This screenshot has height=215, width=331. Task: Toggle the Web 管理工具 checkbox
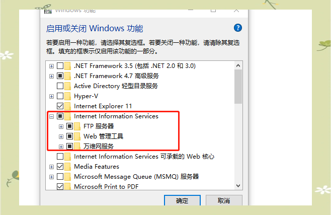69,136
